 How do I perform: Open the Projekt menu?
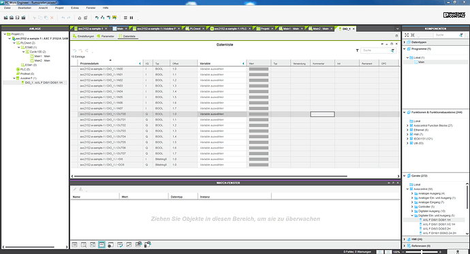tap(59, 7)
